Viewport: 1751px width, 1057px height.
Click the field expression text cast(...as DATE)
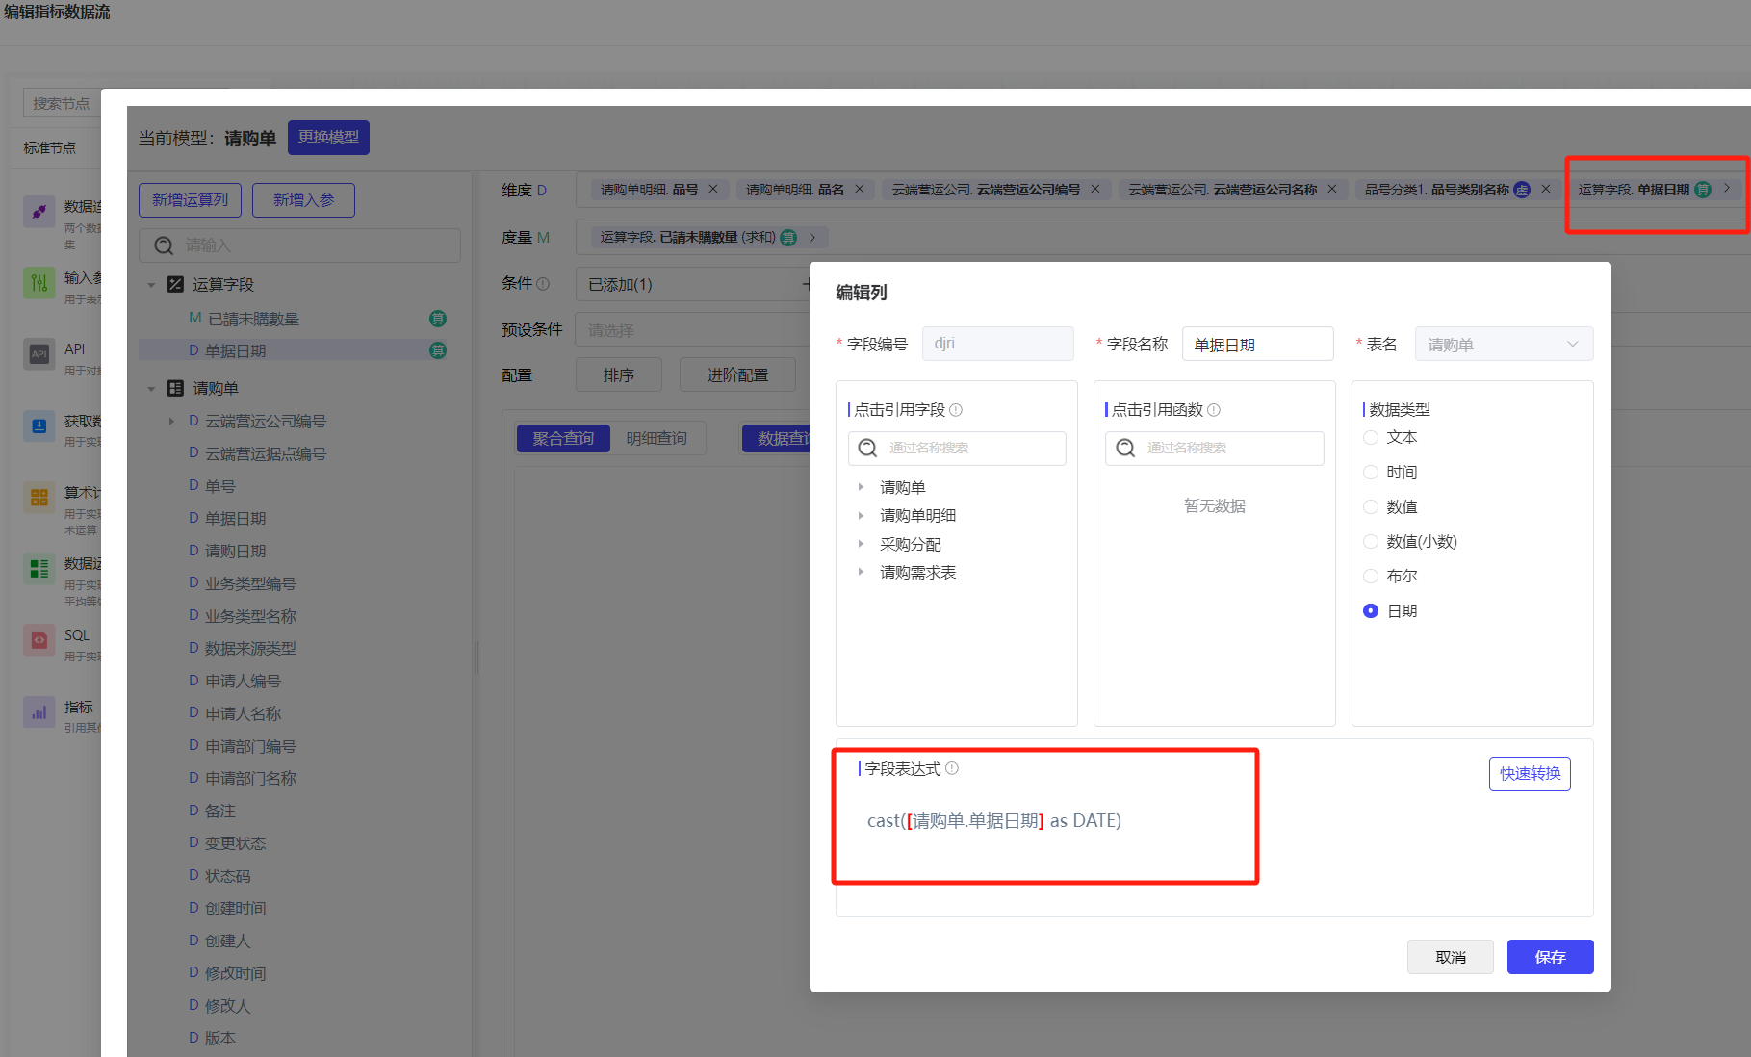pos(993,820)
